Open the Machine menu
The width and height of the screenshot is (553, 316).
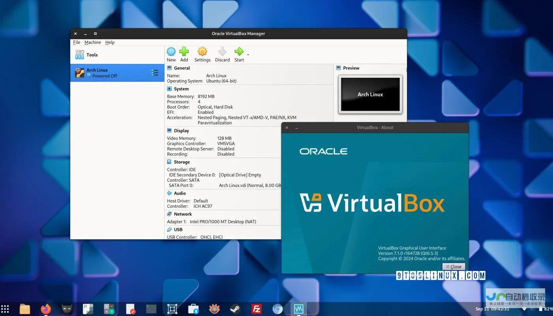click(x=93, y=42)
